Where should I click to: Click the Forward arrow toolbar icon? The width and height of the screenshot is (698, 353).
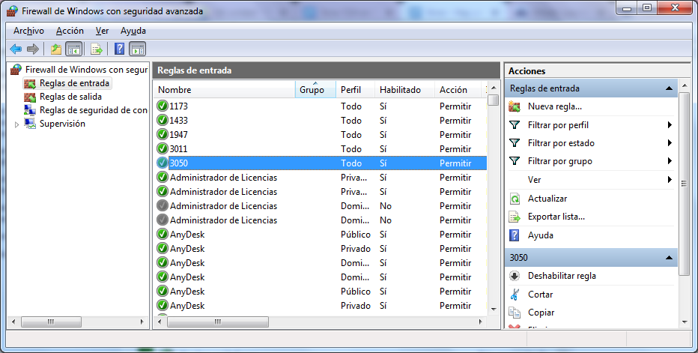coord(33,49)
